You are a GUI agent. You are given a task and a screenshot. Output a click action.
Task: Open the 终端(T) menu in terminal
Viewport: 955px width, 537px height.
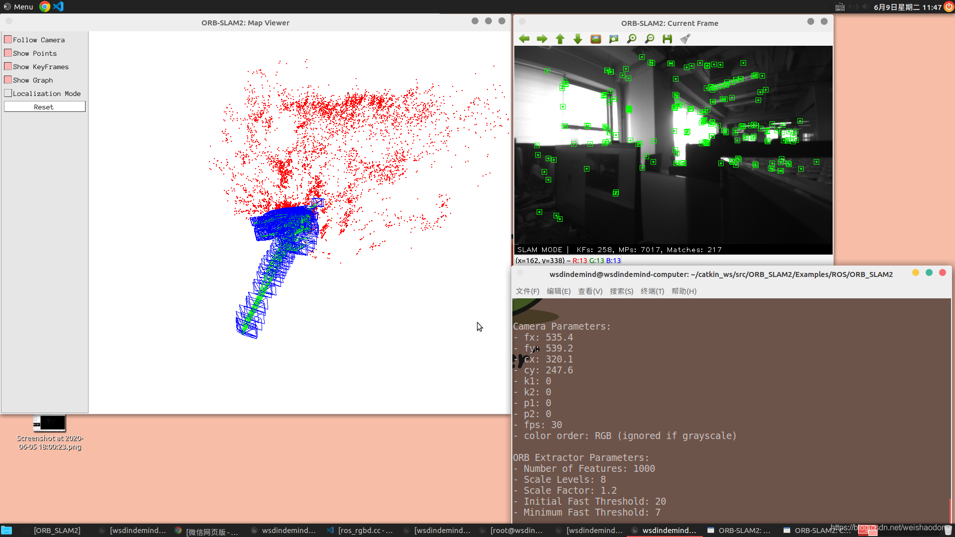652,291
